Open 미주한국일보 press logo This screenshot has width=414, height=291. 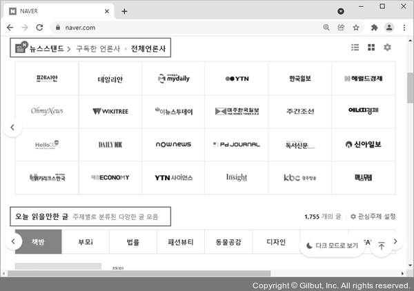[x=237, y=111]
